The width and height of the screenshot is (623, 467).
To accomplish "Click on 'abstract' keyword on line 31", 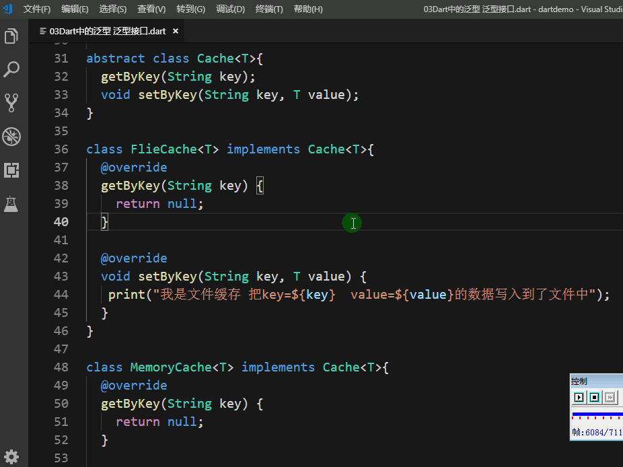I will coord(116,59).
